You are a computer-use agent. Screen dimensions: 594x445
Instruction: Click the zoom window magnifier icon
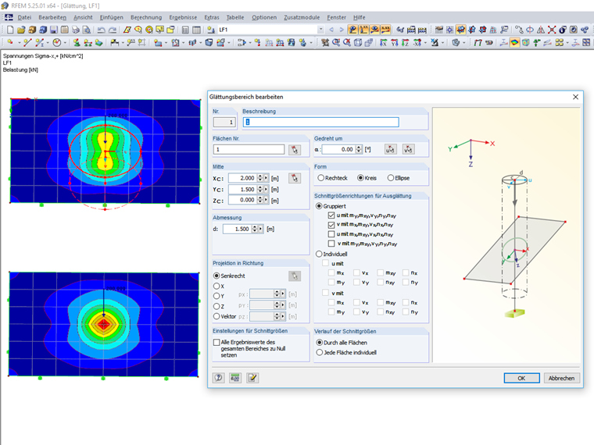click(336, 42)
